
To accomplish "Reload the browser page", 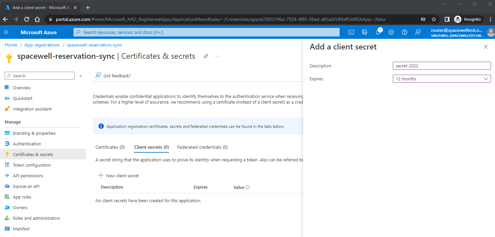I will 27,19.
